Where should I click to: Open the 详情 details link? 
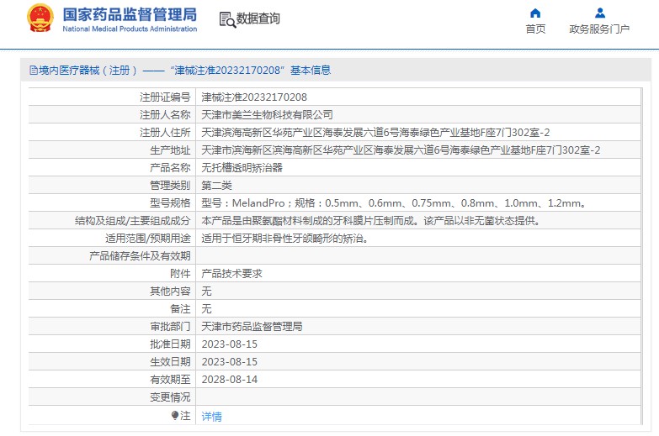[212, 417]
